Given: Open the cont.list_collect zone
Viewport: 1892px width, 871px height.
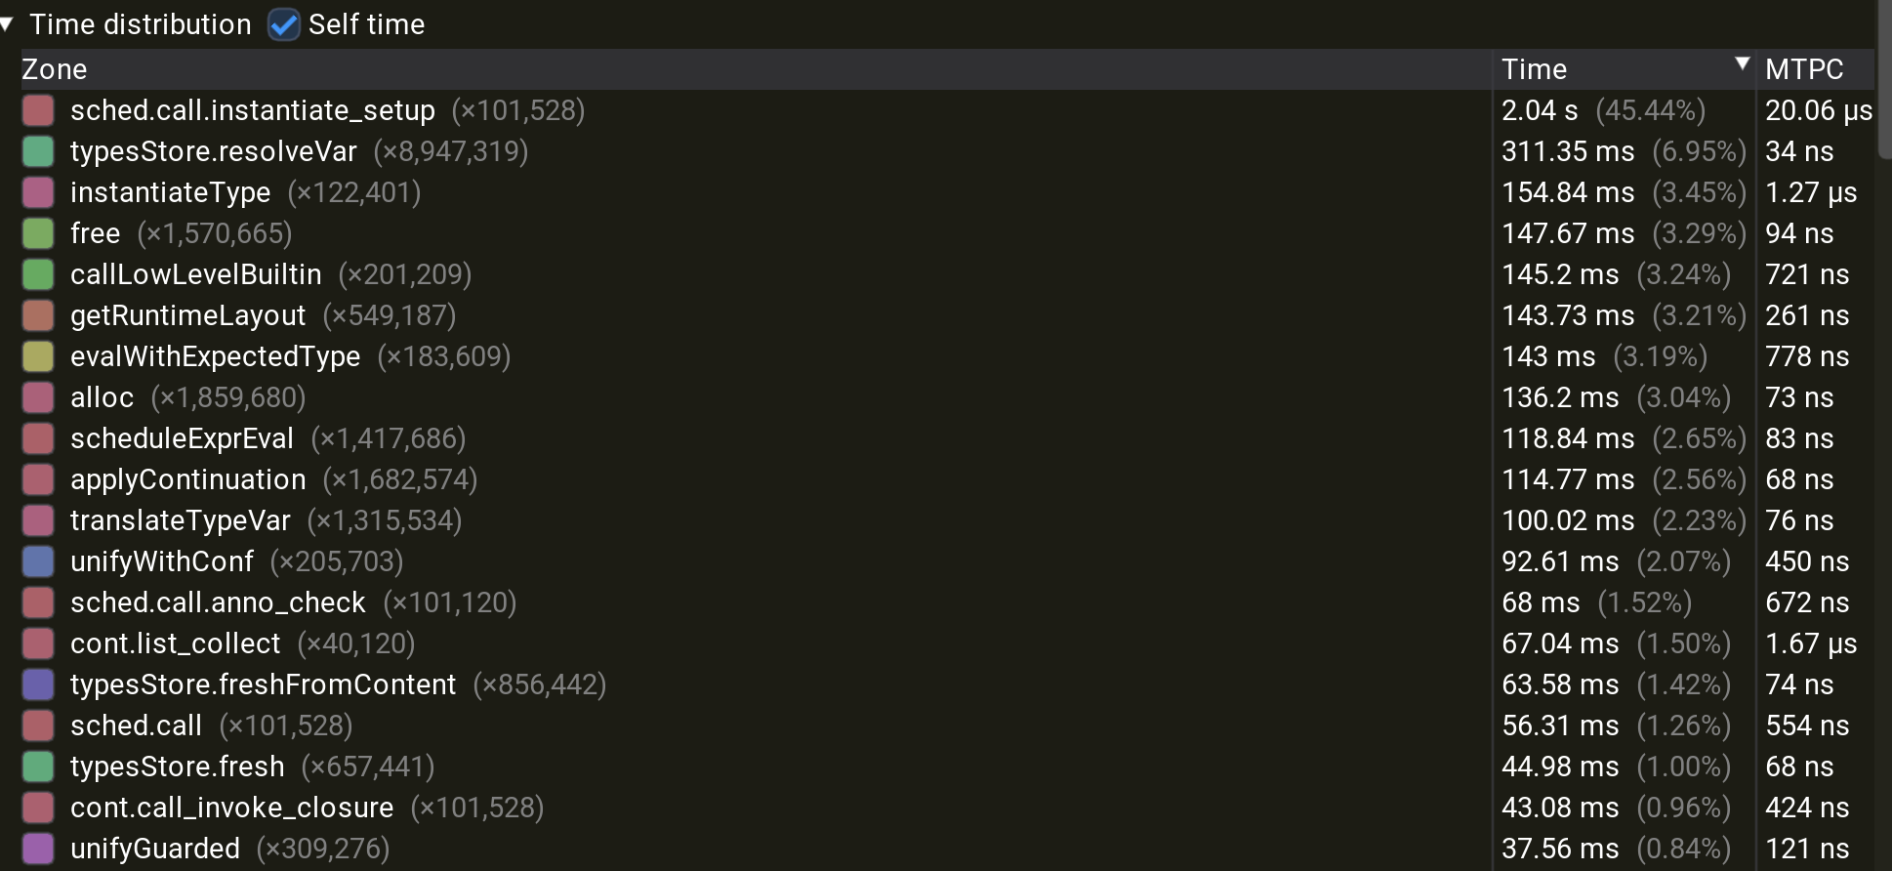Looking at the screenshot, I should point(175,643).
